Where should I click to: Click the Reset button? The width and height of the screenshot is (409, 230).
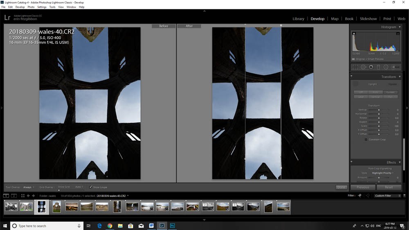[389, 187]
